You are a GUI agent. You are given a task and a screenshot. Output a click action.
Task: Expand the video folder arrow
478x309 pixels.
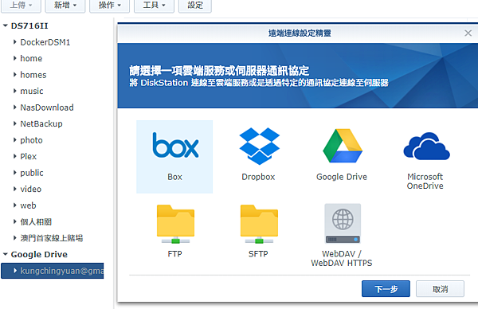(x=14, y=189)
